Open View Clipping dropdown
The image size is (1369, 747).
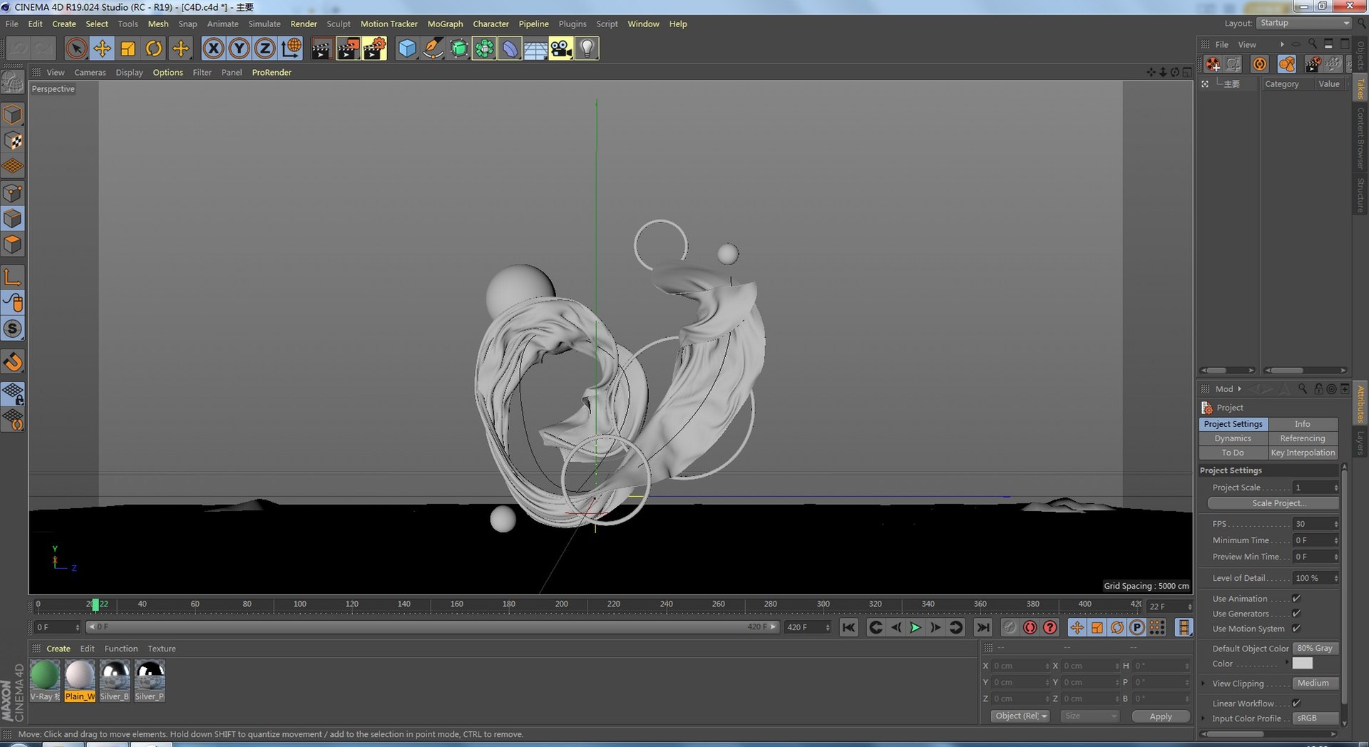[x=1316, y=684]
